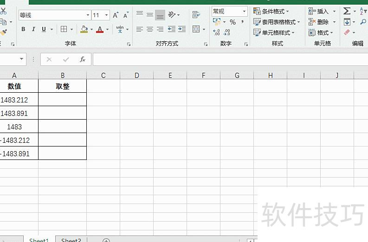This screenshot has width=368, height=242.
Task: Align text right
Action: [160, 29]
